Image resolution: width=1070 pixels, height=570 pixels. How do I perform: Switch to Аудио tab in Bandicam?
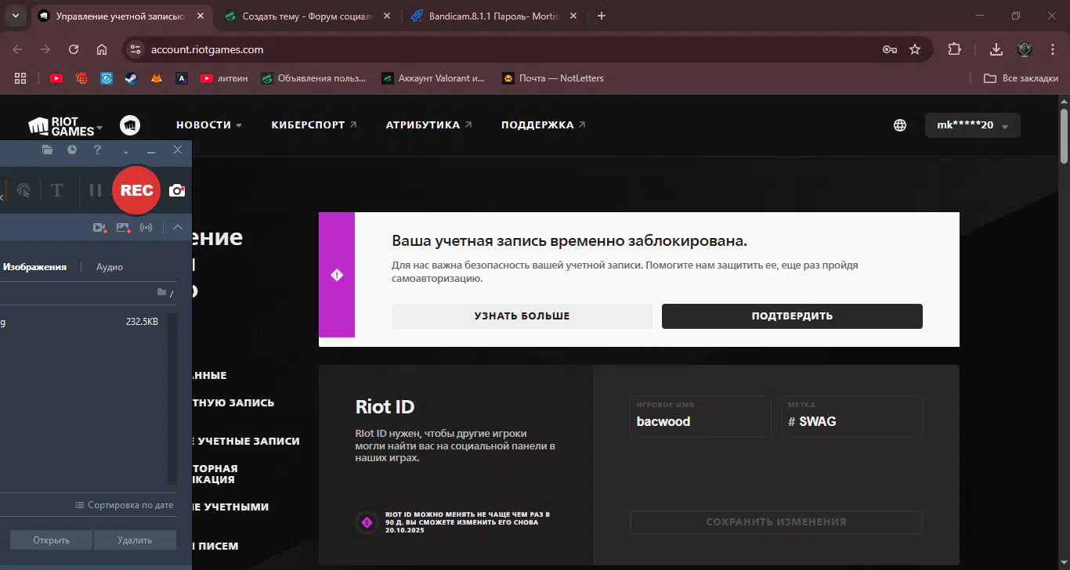coord(110,267)
